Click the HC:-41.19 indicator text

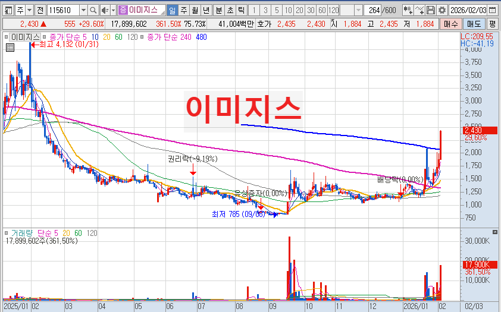pos(477,44)
